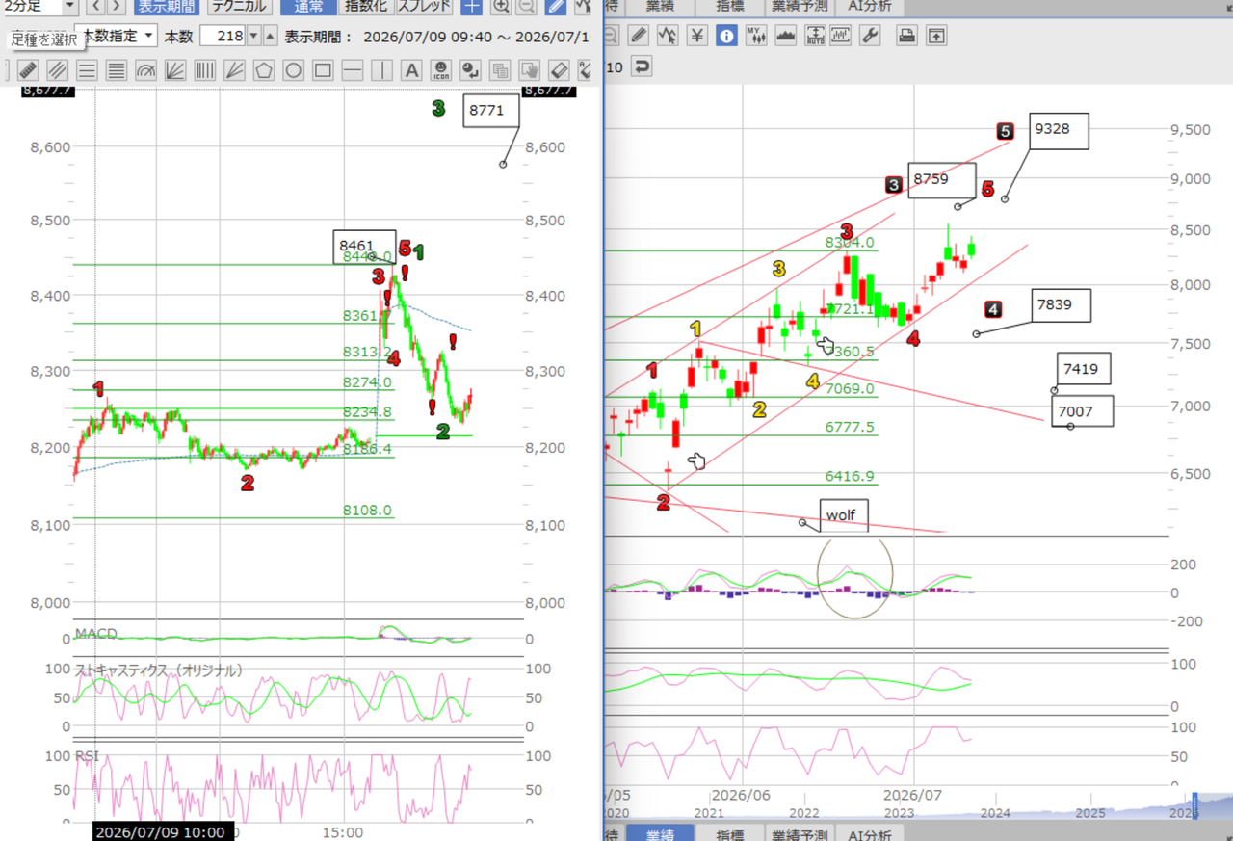Open the wrench settings icon
Image resolution: width=1233 pixels, height=841 pixels.
click(870, 36)
